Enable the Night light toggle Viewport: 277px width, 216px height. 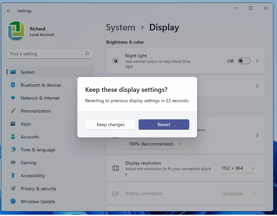244,61
